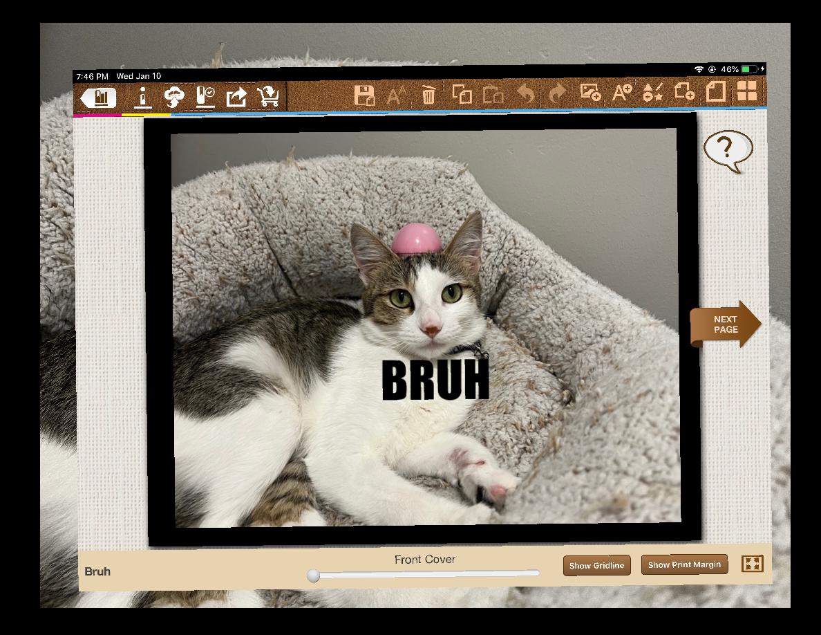Image resolution: width=821 pixels, height=635 pixels.
Task: Click the add image icon
Action: coord(590,92)
